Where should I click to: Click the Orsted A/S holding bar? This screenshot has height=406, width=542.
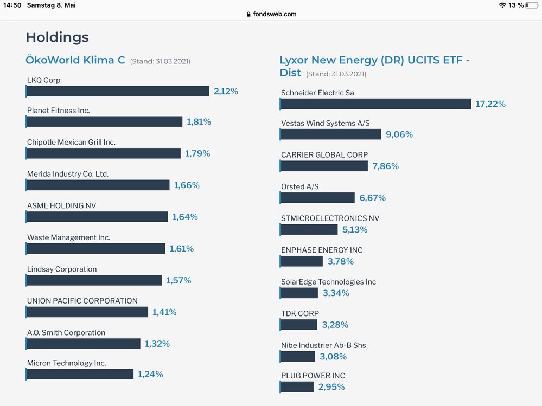[x=317, y=198]
